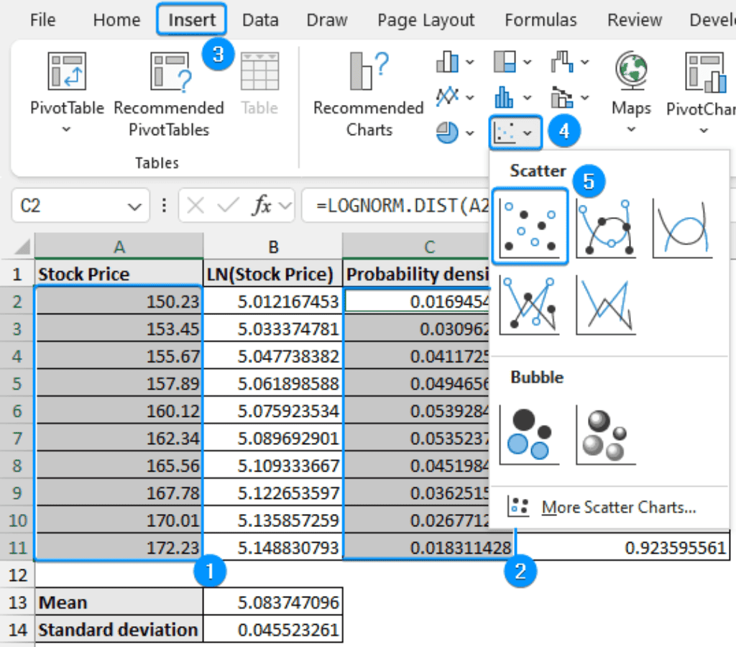
Task: Insert a Maps chart
Action: click(630, 79)
